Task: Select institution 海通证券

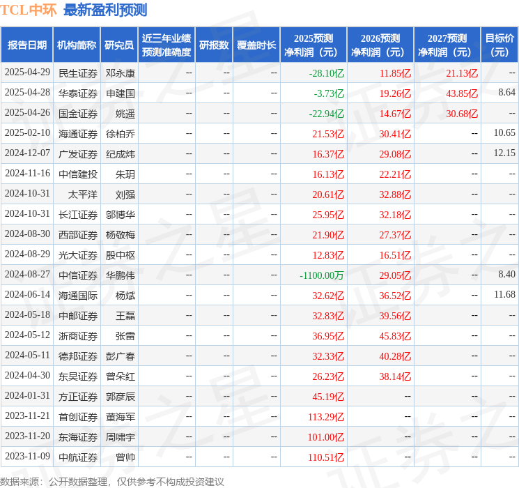Action: click(x=78, y=134)
